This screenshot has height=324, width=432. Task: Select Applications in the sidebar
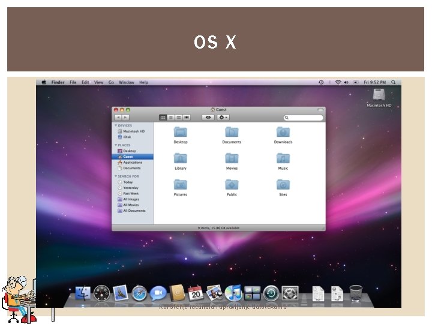tap(133, 162)
